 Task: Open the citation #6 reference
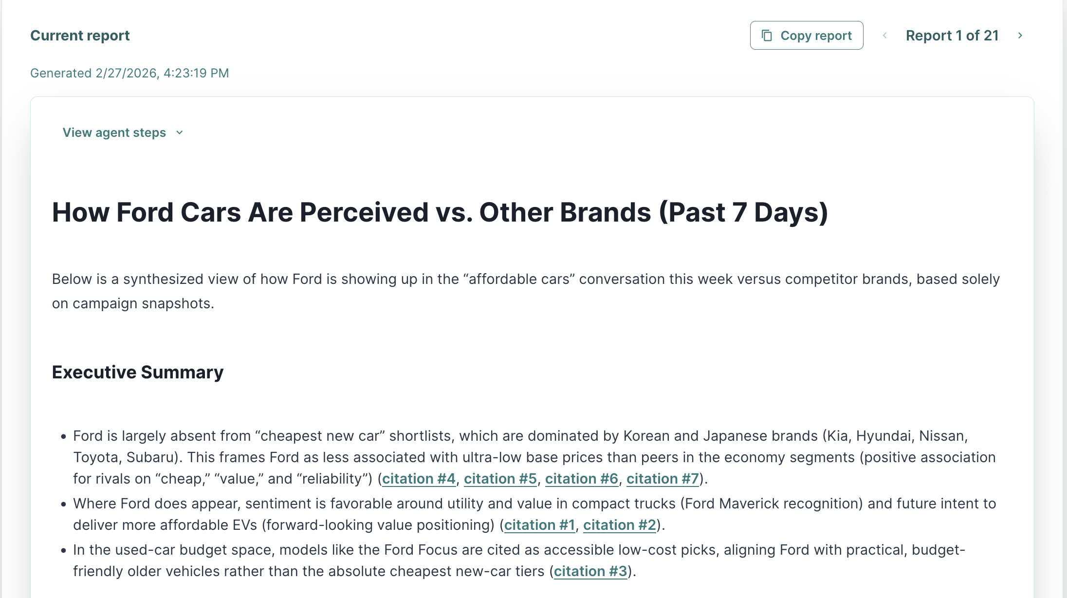[581, 479]
